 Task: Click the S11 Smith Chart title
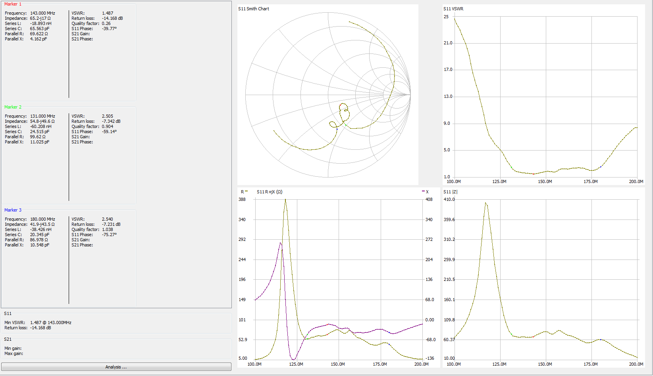point(254,9)
